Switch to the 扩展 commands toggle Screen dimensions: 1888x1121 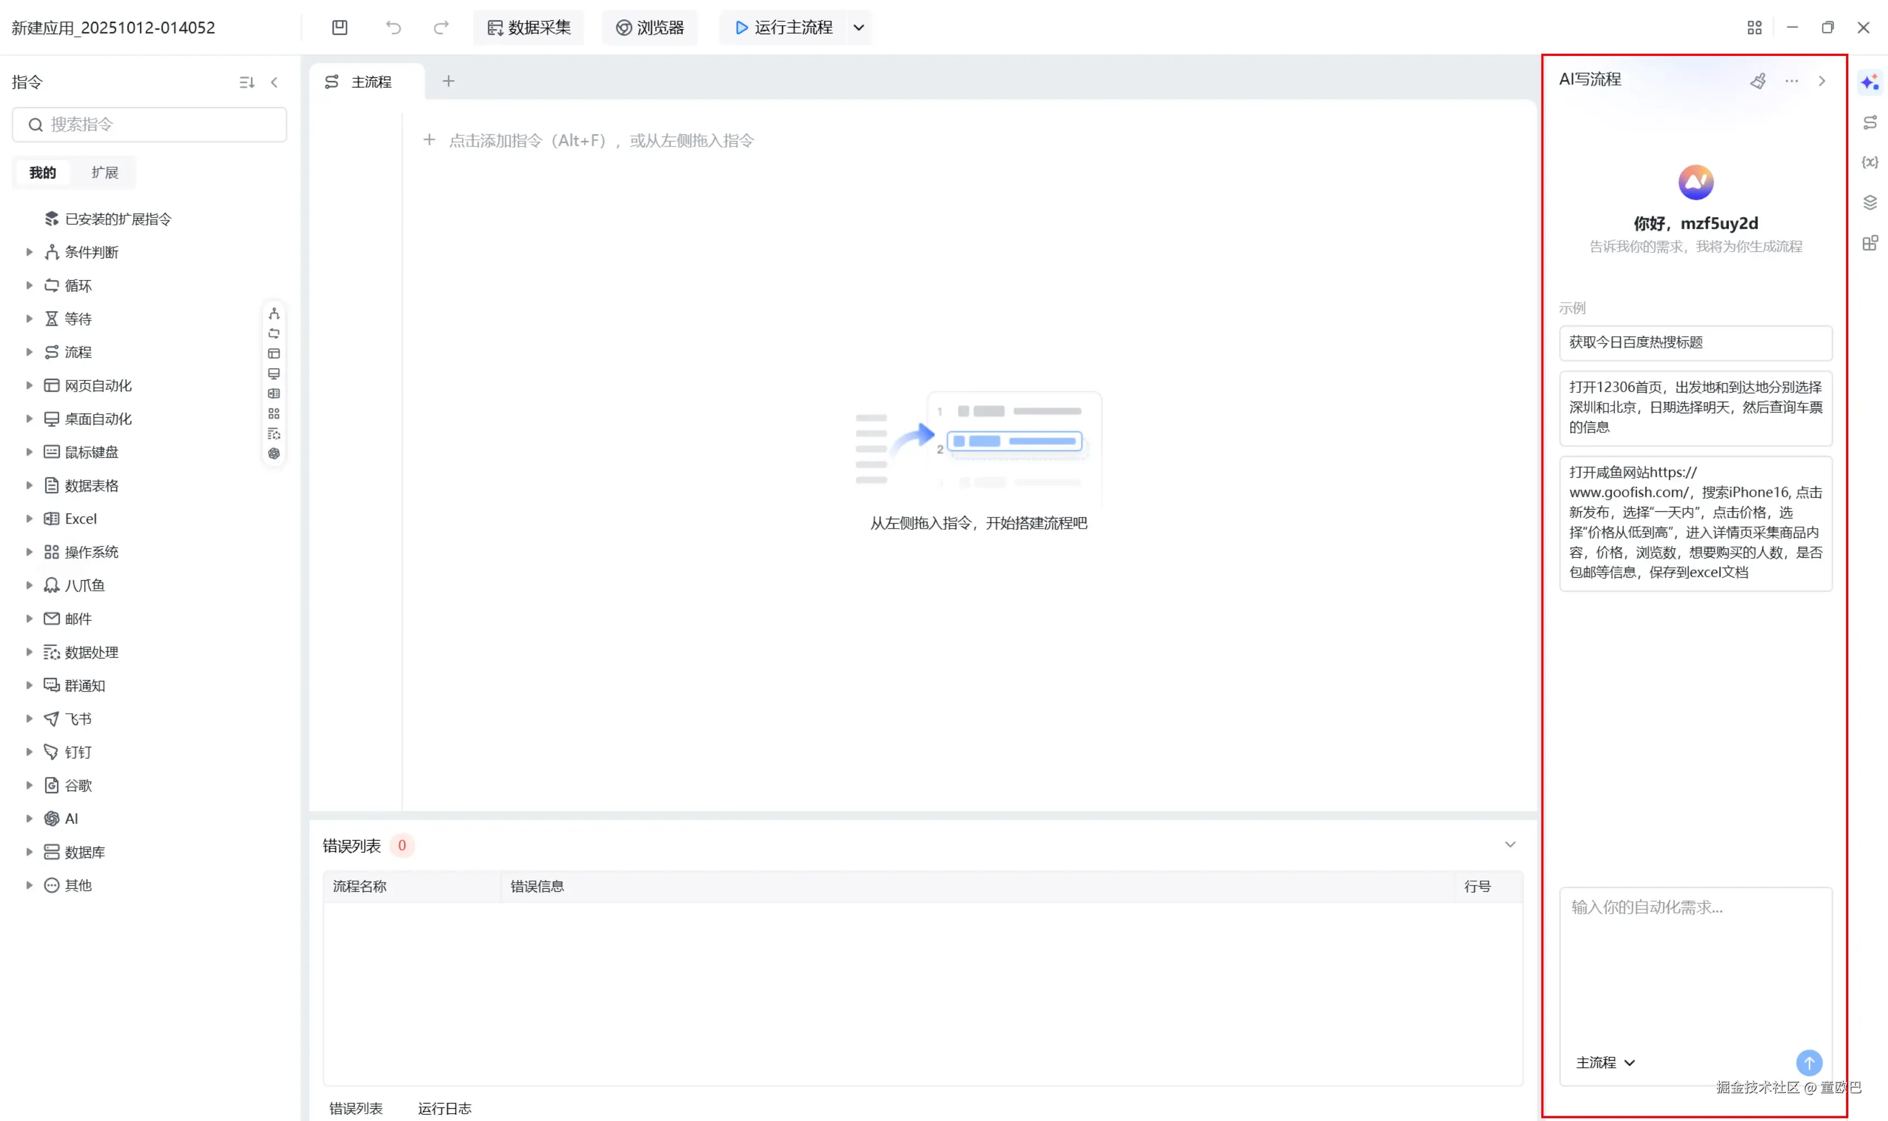(104, 172)
